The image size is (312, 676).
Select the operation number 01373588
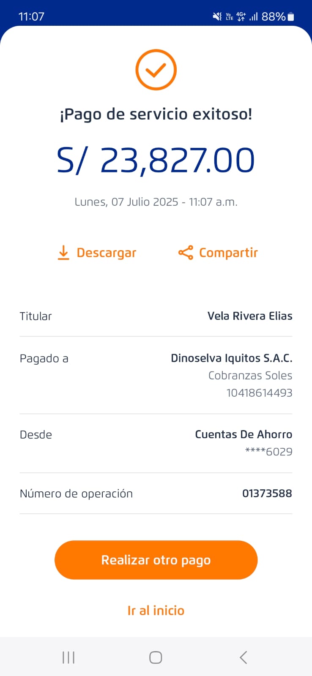tap(267, 493)
